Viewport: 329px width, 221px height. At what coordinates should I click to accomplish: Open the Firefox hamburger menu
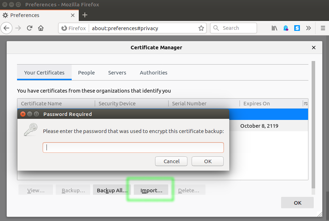click(322, 28)
